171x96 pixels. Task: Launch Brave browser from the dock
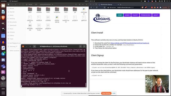[3, 18]
